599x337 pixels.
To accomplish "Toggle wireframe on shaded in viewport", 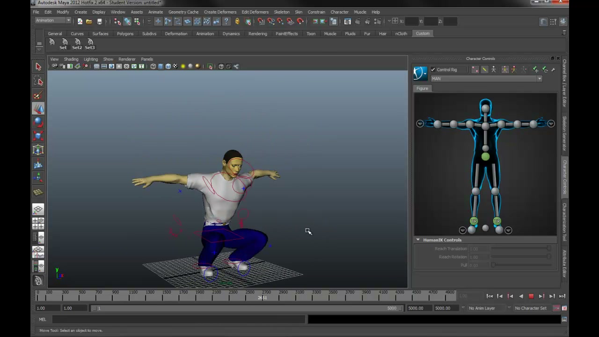I will tap(168, 66).
